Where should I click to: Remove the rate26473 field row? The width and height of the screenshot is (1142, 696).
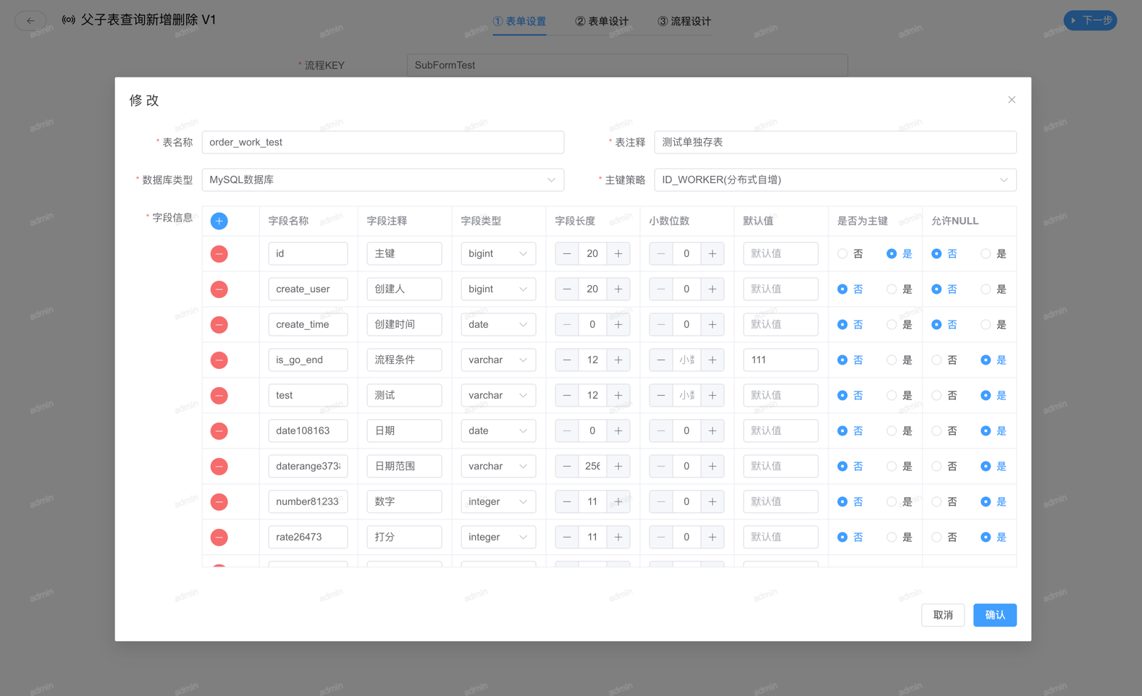[x=219, y=538]
